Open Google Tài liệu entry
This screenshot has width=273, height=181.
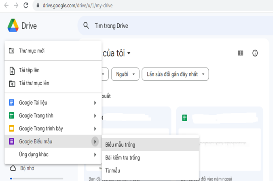coord(53,103)
